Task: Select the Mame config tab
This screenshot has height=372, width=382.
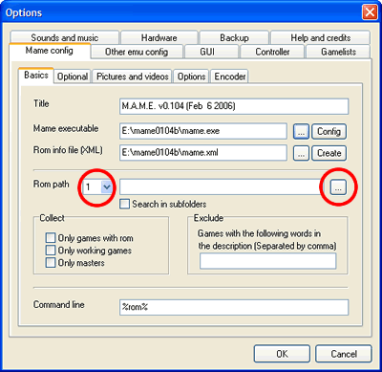Action: (x=50, y=51)
